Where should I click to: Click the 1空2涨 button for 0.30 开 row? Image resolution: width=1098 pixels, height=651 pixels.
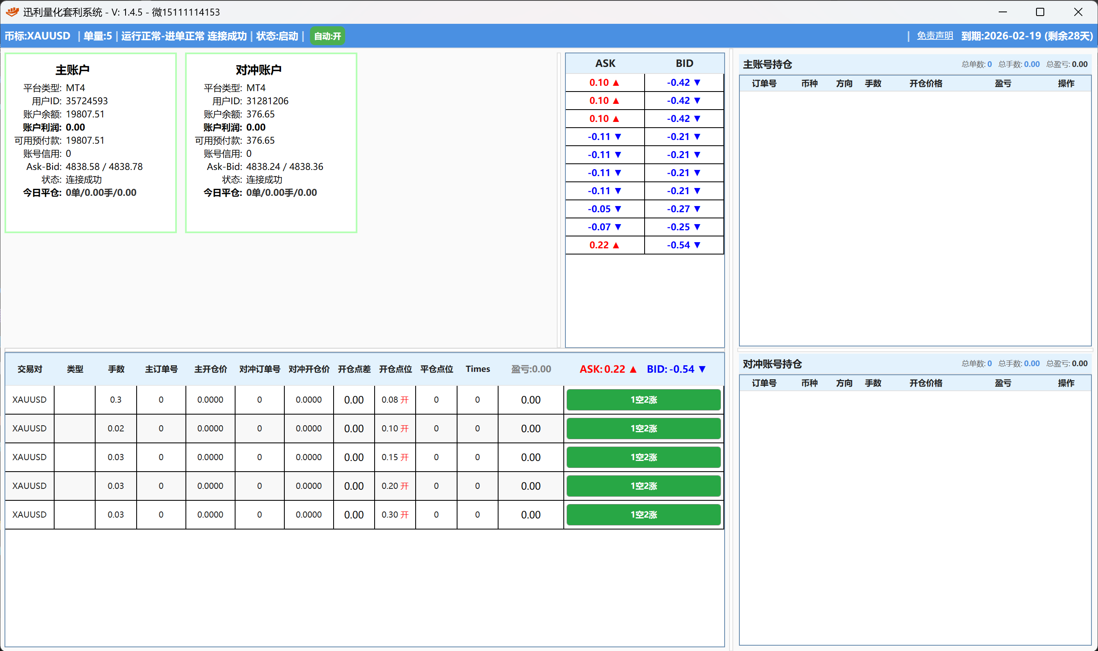click(x=643, y=515)
